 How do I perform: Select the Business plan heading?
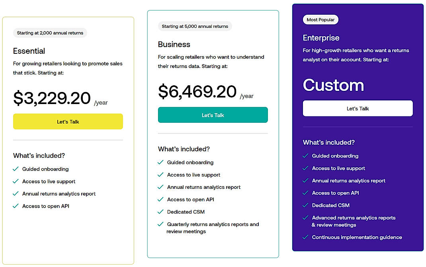[174, 44]
